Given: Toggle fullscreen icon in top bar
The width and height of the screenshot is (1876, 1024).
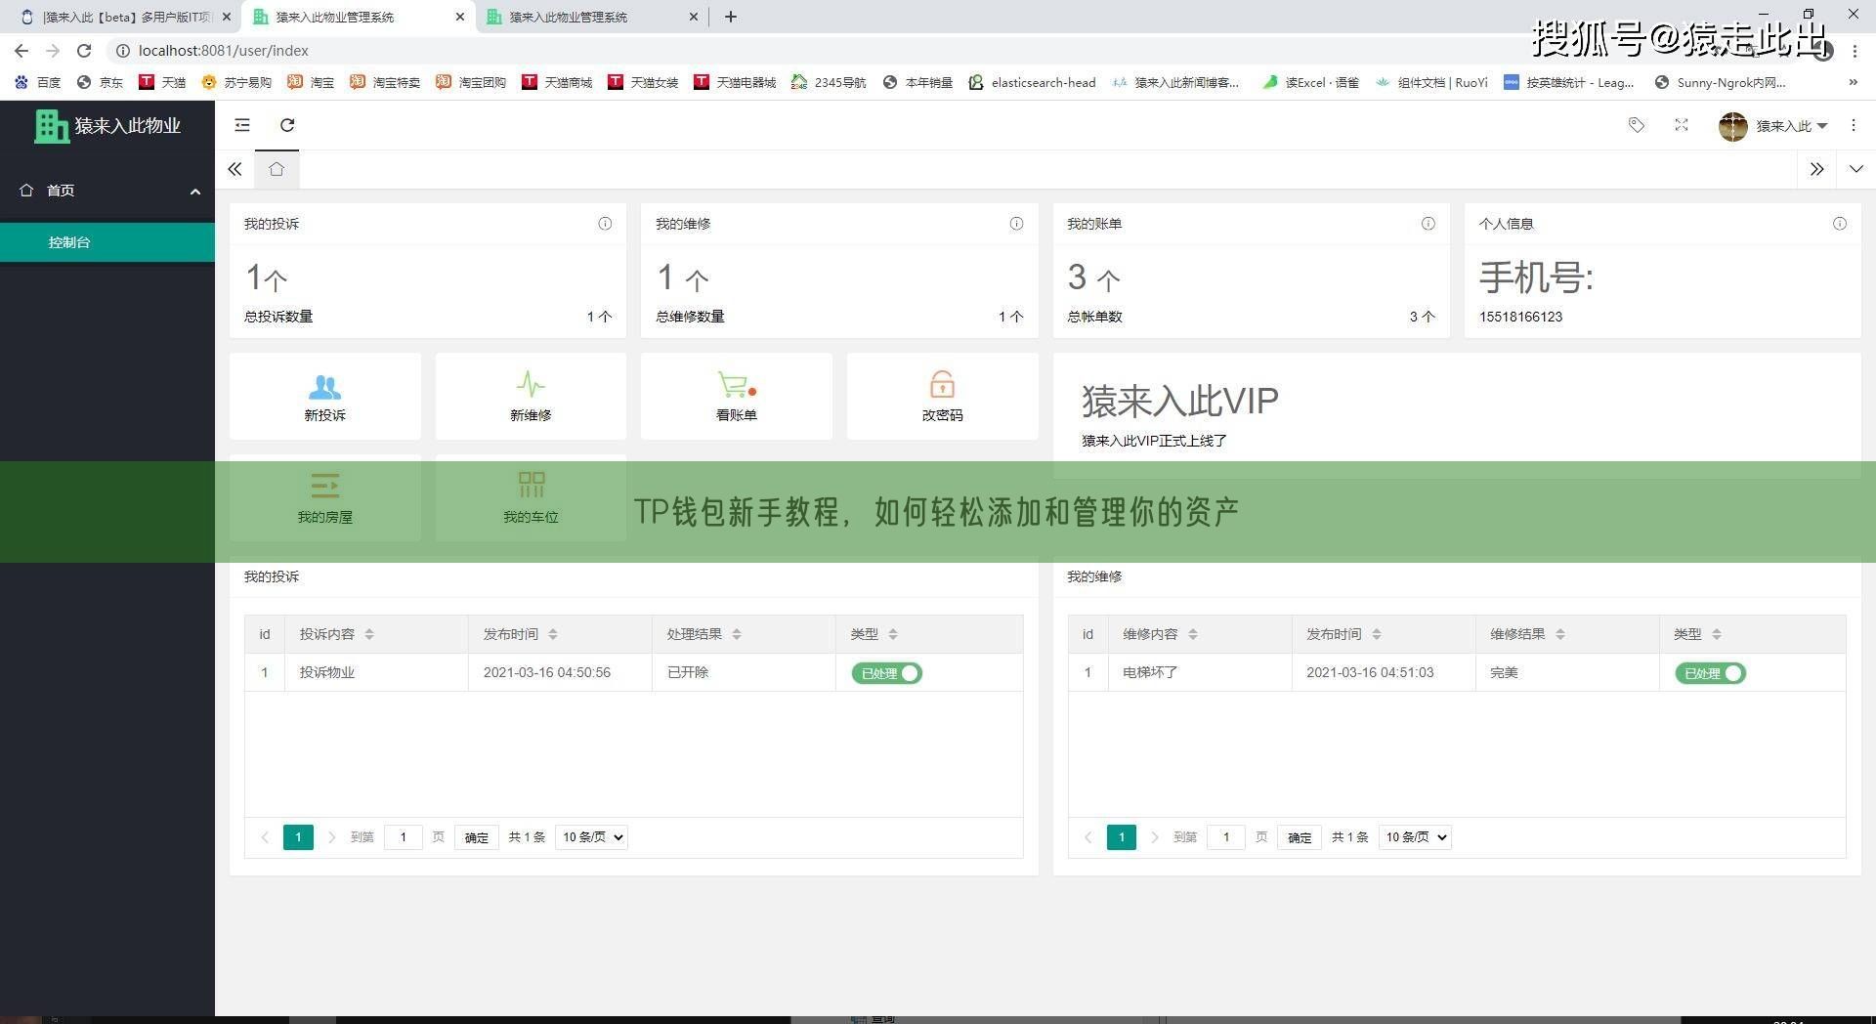Looking at the screenshot, I should click(1682, 125).
